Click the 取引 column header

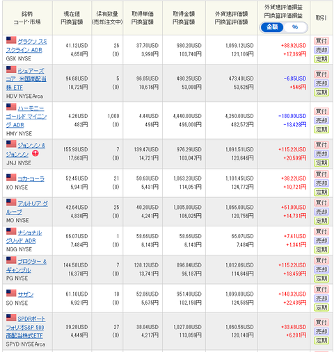(x=321, y=18)
